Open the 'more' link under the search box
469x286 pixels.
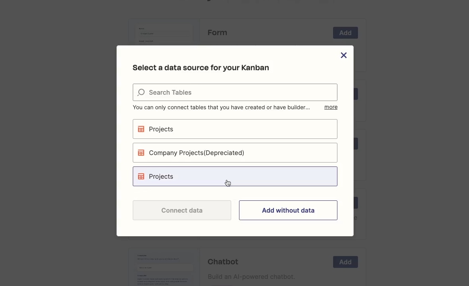[331, 107]
